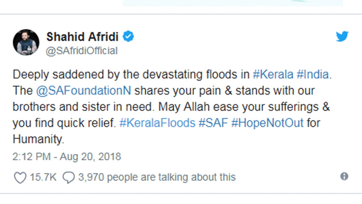The width and height of the screenshot is (362, 204).
Task: Click the 15.7K likes count
Action: (43, 177)
